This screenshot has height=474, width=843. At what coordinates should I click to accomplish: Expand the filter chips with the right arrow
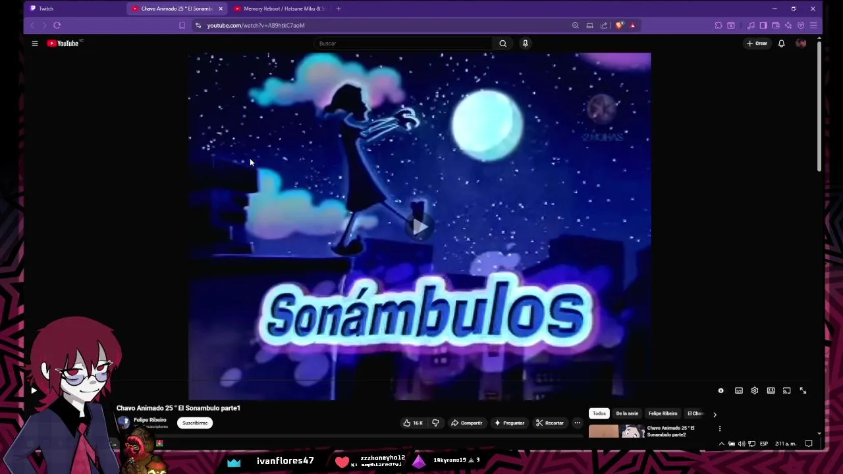click(715, 414)
